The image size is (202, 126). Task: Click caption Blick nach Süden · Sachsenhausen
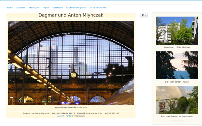[177, 117]
